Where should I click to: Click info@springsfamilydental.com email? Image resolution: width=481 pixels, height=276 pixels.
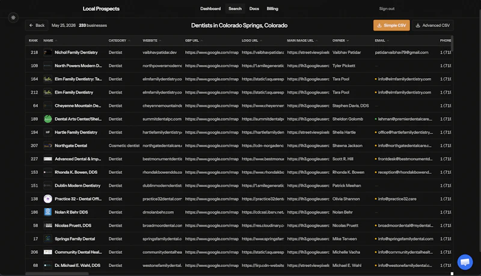tap(405, 239)
